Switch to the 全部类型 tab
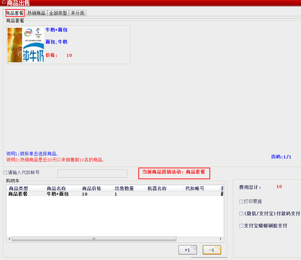The image size is (301, 260). [x=58, y=13]
